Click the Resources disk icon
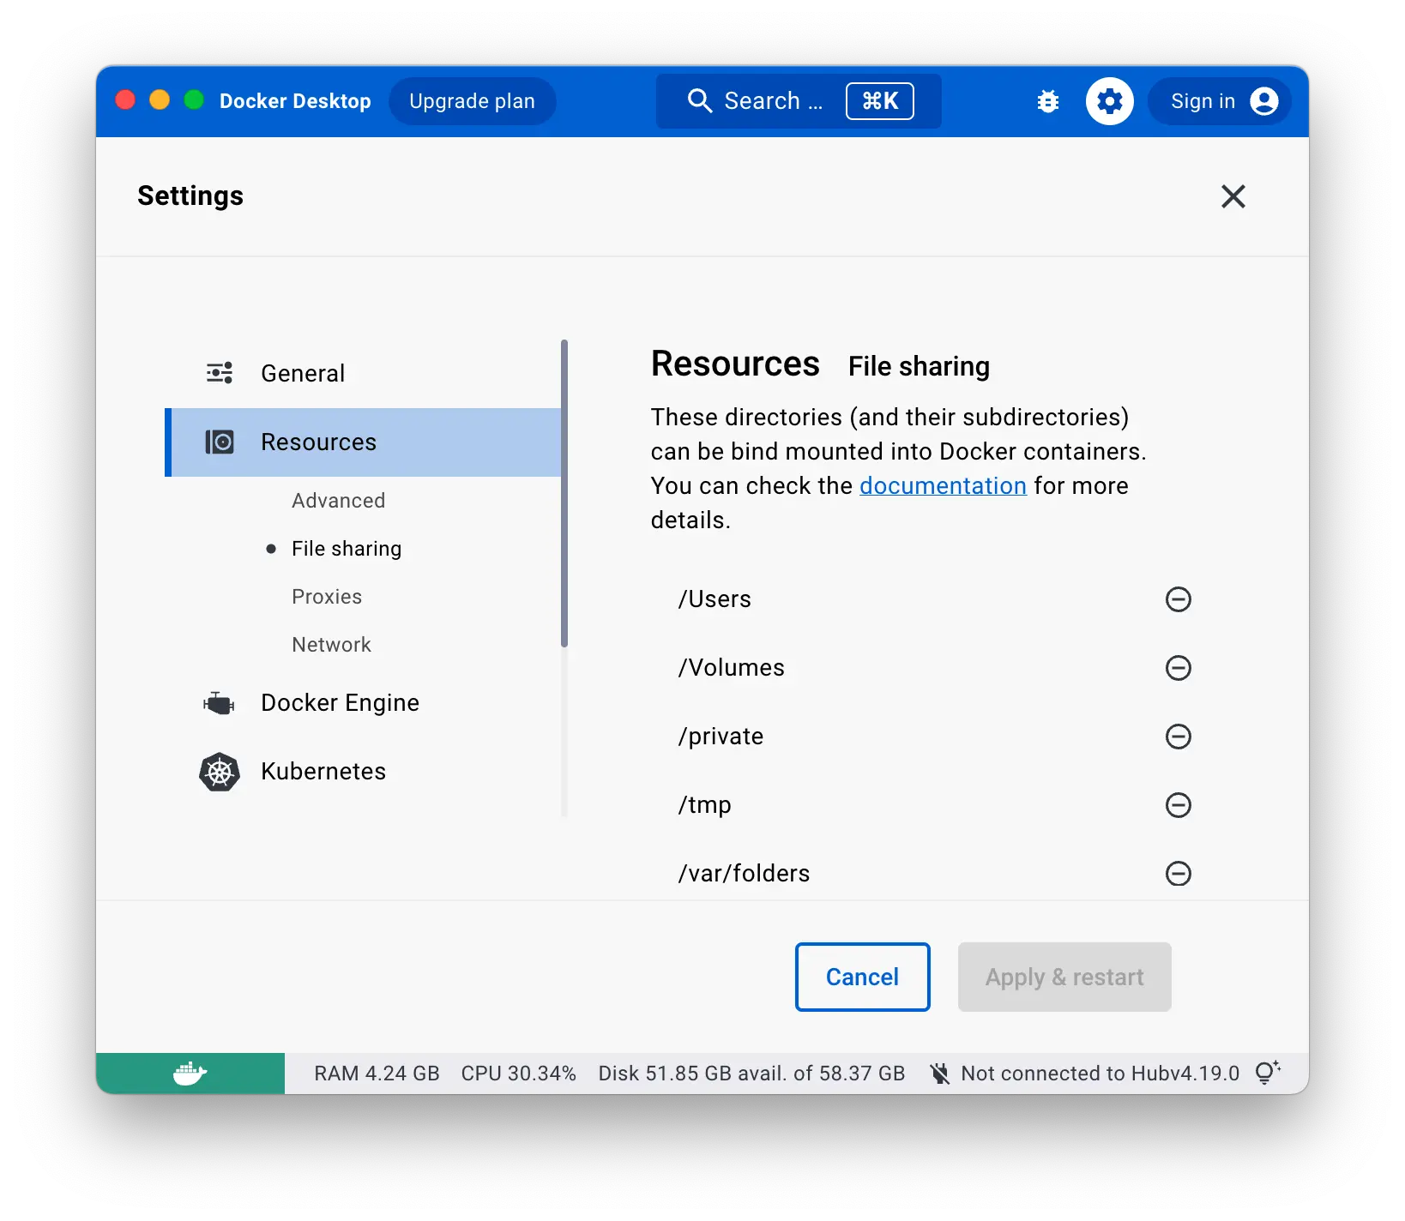Viewport: 1405px width, 1221px height. coord(220,442)
